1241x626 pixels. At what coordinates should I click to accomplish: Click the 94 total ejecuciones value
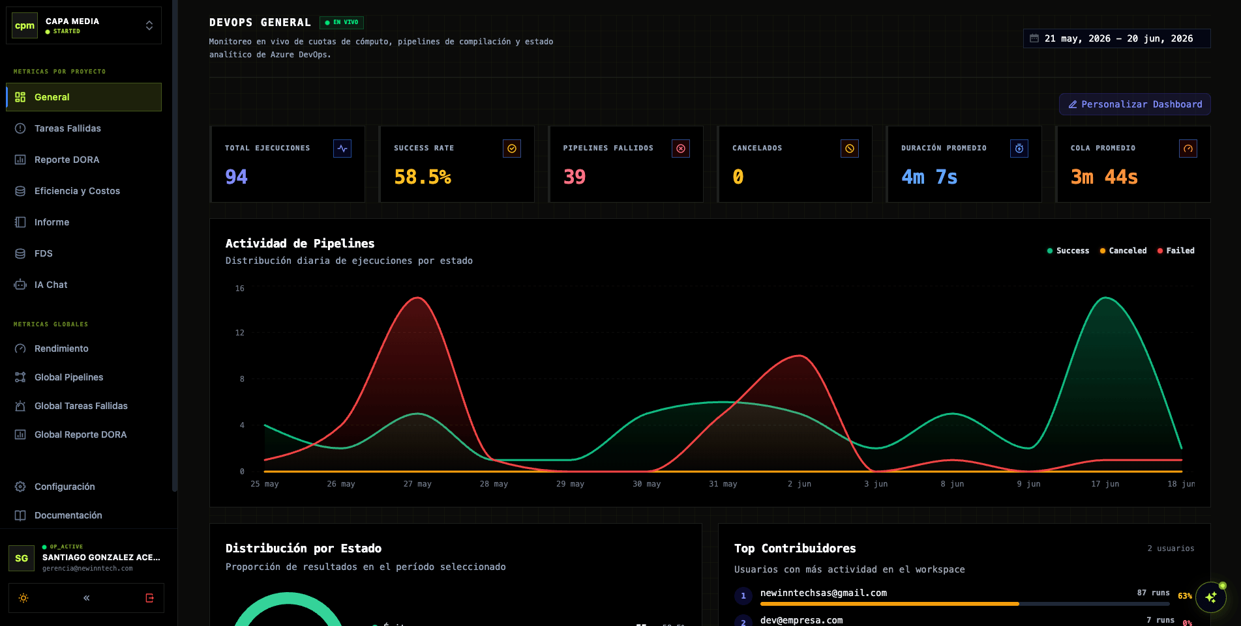click(x=236, y=177)
